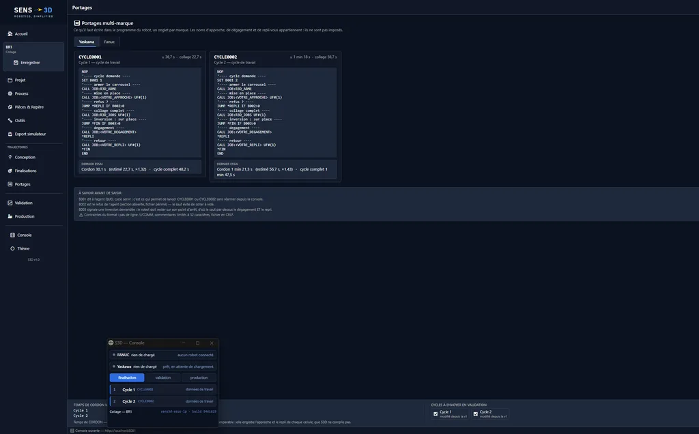Screen dimensions: 699x434
Task: Click the Enregistrer save icon
Action: pyautogui.click(x=16, y=63)
